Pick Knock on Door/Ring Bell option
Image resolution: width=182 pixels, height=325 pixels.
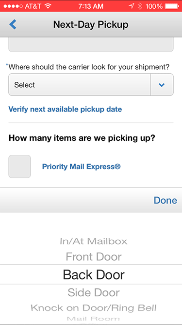[94, 308]
